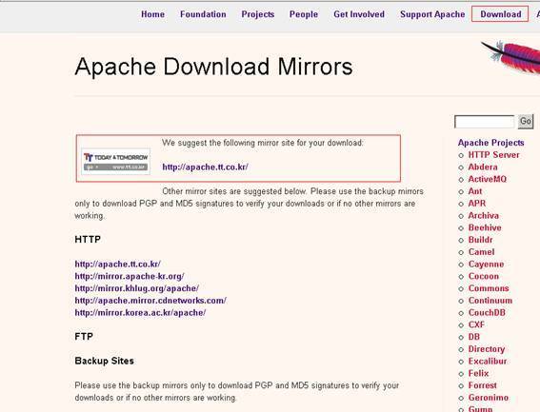Image resolution: width=540 pixels, height=412 pixels.
Task: Click the HTTP section heading
Action: [88, 239]
